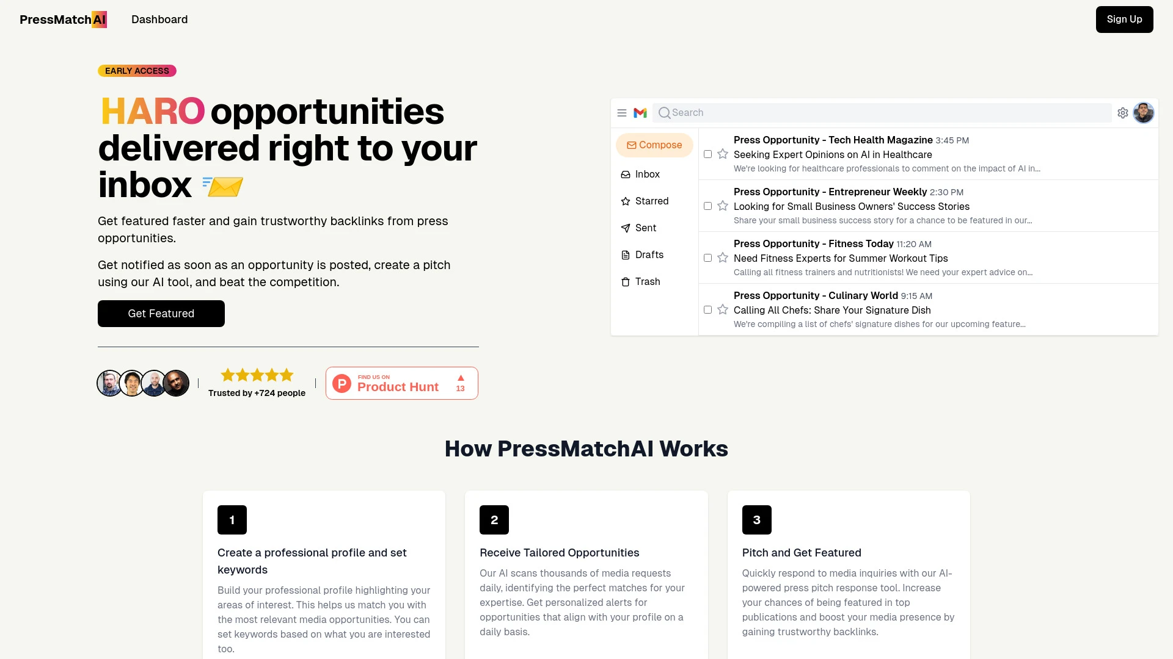Check the Culinary World opportunity checkbox
The height and width of the screenshot is (659, 1173).
pos(708,310)
